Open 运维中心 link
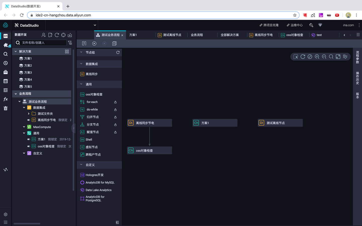Viewport: 362px width, 226px height. pyautogui.click(x=295, y=25)
